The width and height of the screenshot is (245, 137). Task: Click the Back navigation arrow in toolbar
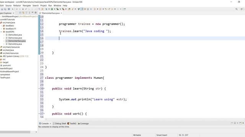pos(112,9)
